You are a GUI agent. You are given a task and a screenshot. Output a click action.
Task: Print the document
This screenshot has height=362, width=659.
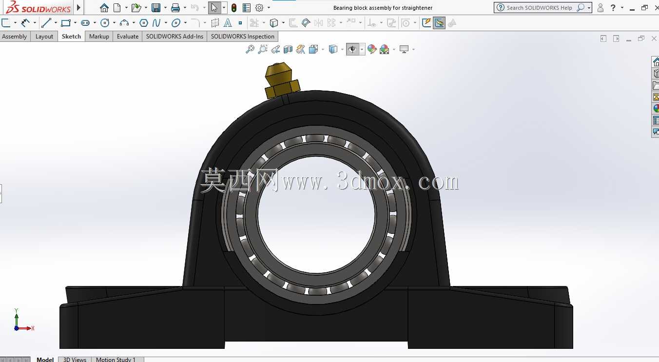(175, 8)
